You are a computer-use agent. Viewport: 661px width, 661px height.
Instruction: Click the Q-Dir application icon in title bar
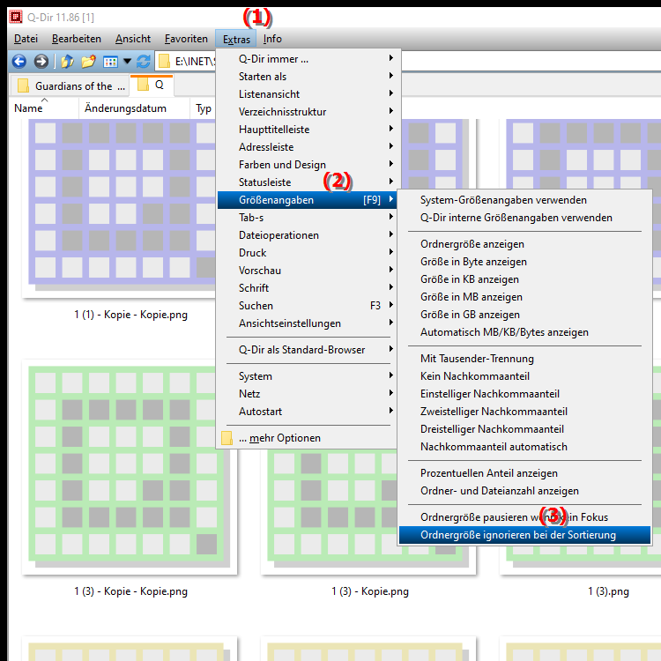pyautogui.click(x=16, y=17)
